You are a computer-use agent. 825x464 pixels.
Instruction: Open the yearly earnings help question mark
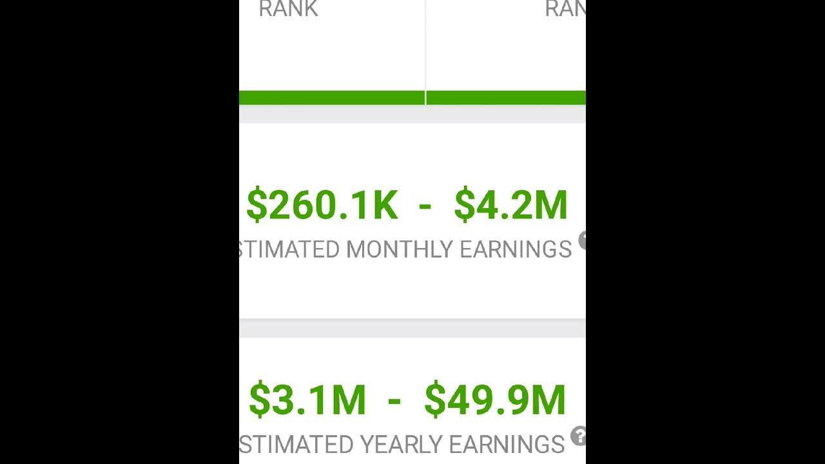point(578,436)
